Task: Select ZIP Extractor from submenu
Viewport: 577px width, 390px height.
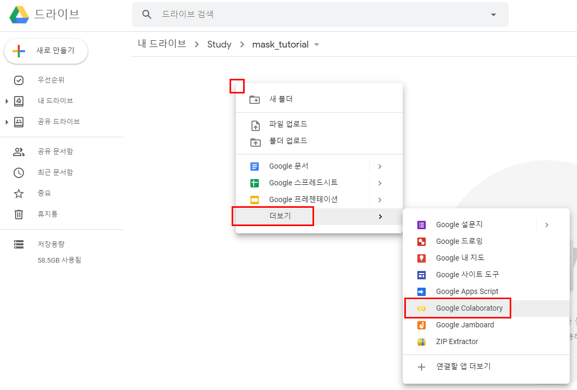Action: [486, 342]
